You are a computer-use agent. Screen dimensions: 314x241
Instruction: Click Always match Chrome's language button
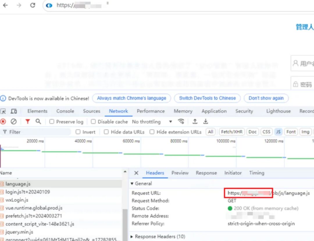[x=132, y=98]
